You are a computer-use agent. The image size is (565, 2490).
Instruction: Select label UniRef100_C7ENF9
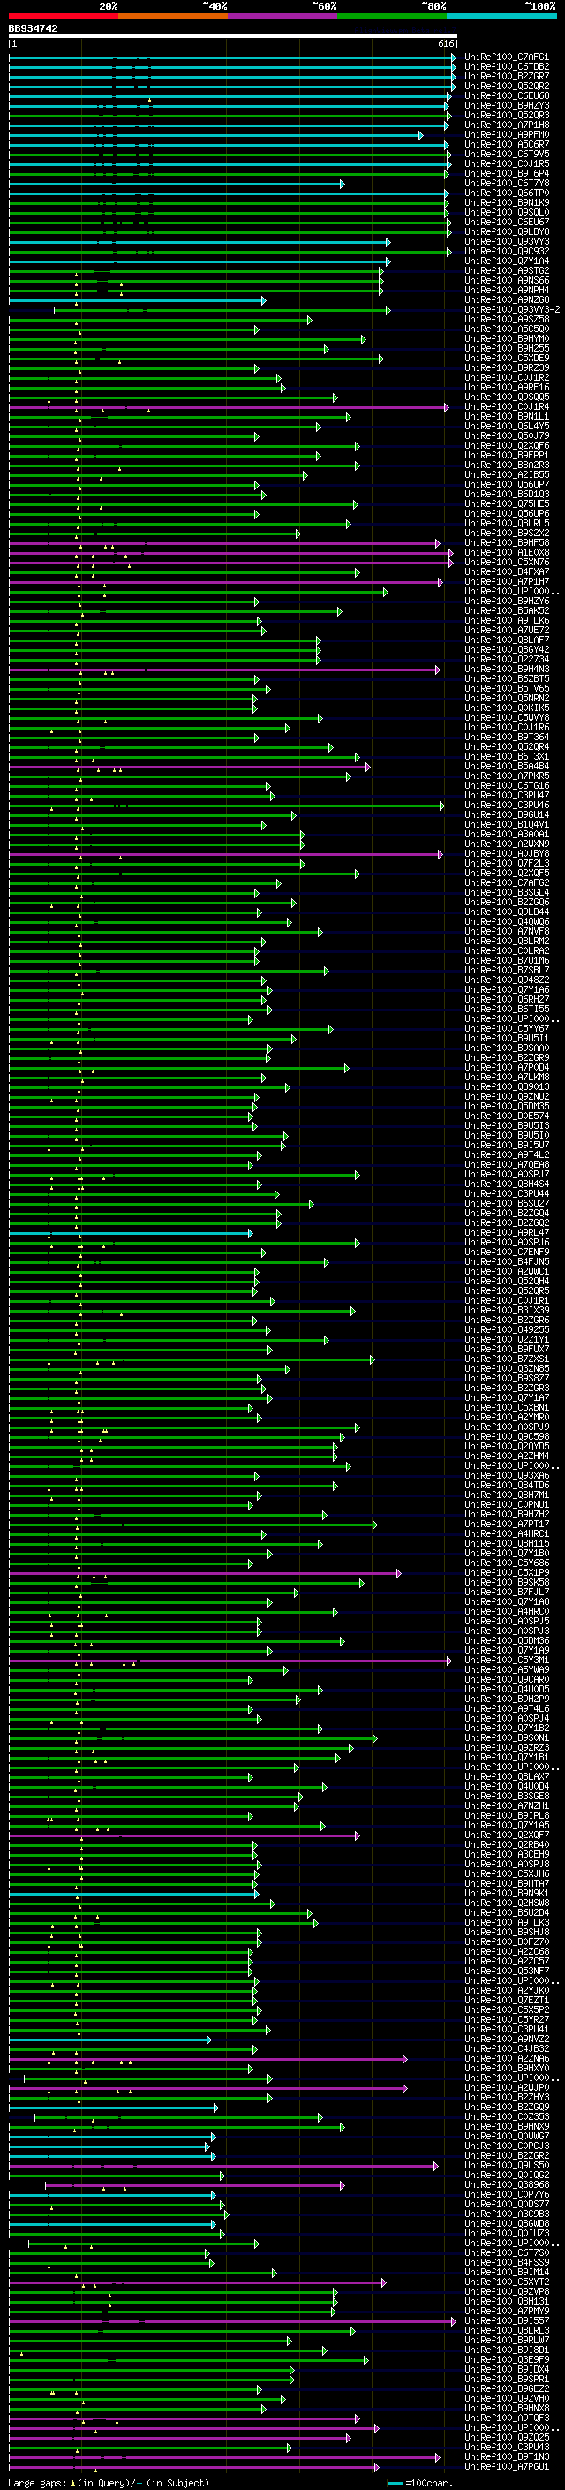coord(506,1253)
